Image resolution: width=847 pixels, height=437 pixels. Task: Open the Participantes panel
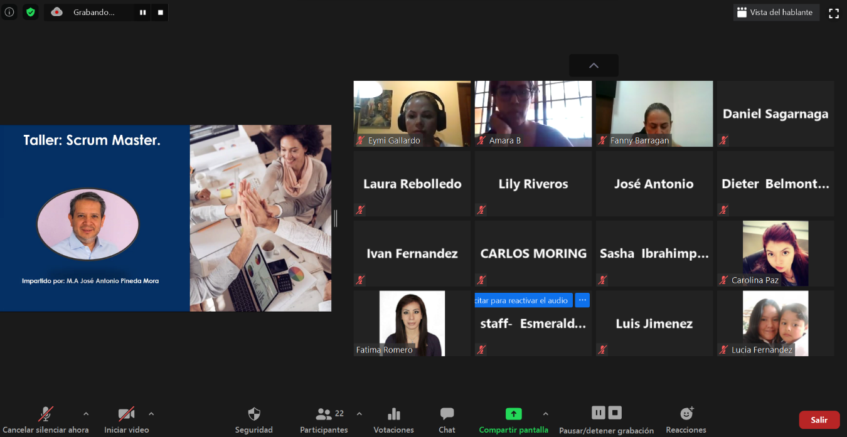(x=324, y=419)
